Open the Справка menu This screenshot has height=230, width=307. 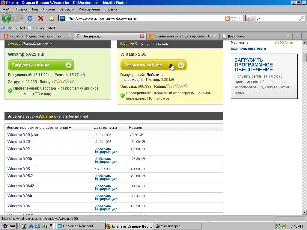[x=111, y=9]
